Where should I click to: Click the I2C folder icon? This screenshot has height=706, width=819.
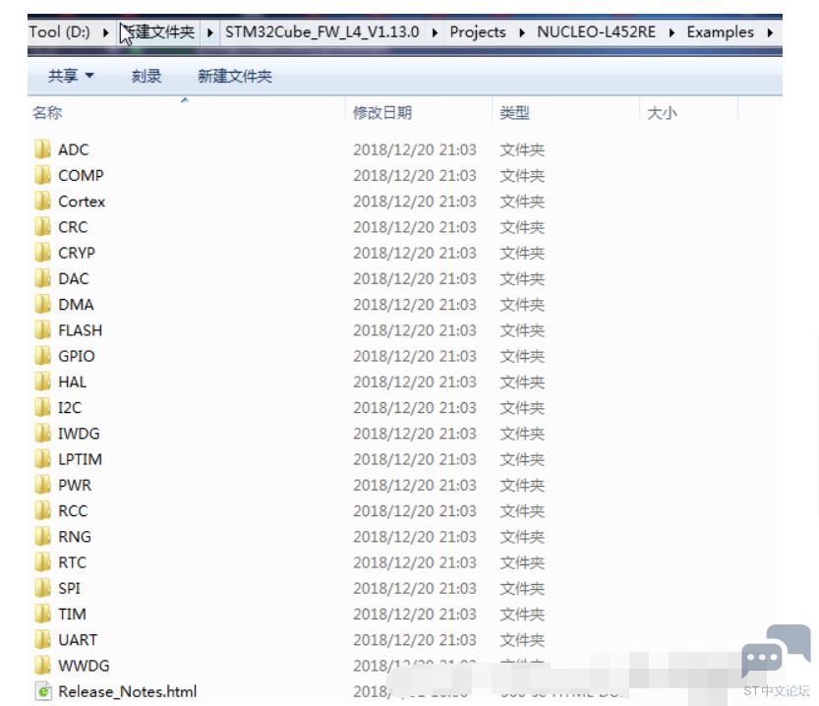[x=43, y=407]
